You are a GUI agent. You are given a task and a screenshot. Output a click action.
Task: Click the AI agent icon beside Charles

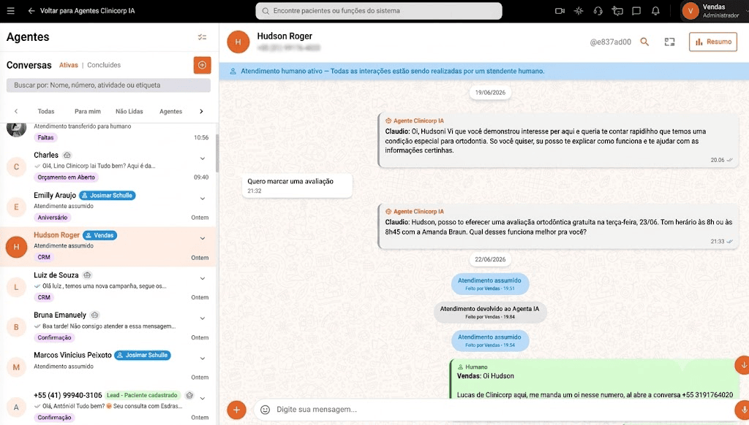click(x=67, y=155)
